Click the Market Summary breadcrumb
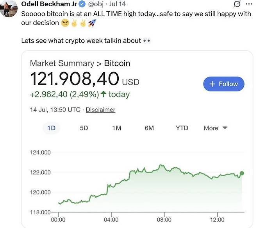This screenshot has width=257, height=228. (62, 63)
